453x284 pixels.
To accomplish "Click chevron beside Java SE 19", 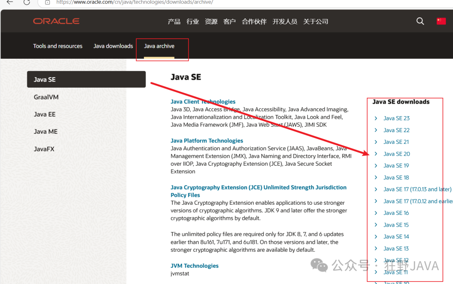I will (376, 166).
